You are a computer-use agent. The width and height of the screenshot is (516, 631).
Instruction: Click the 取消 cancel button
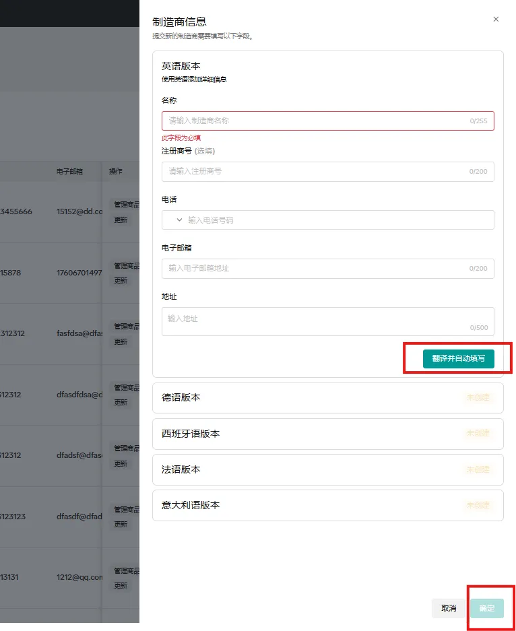tap(449, 608)
